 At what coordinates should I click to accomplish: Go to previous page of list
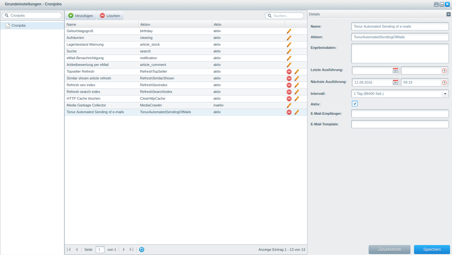[76, 250]
